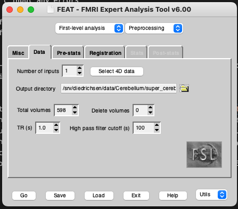The height and width of the screenshot is (209, 238).
Task: Increase Total volumes with up arrow
Action: tap(75, 108)
